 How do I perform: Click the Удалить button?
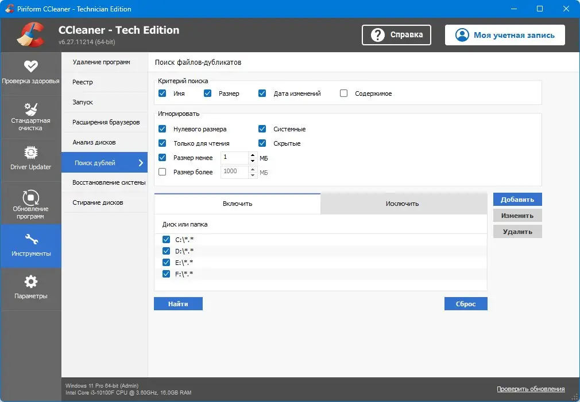point(517,232)
